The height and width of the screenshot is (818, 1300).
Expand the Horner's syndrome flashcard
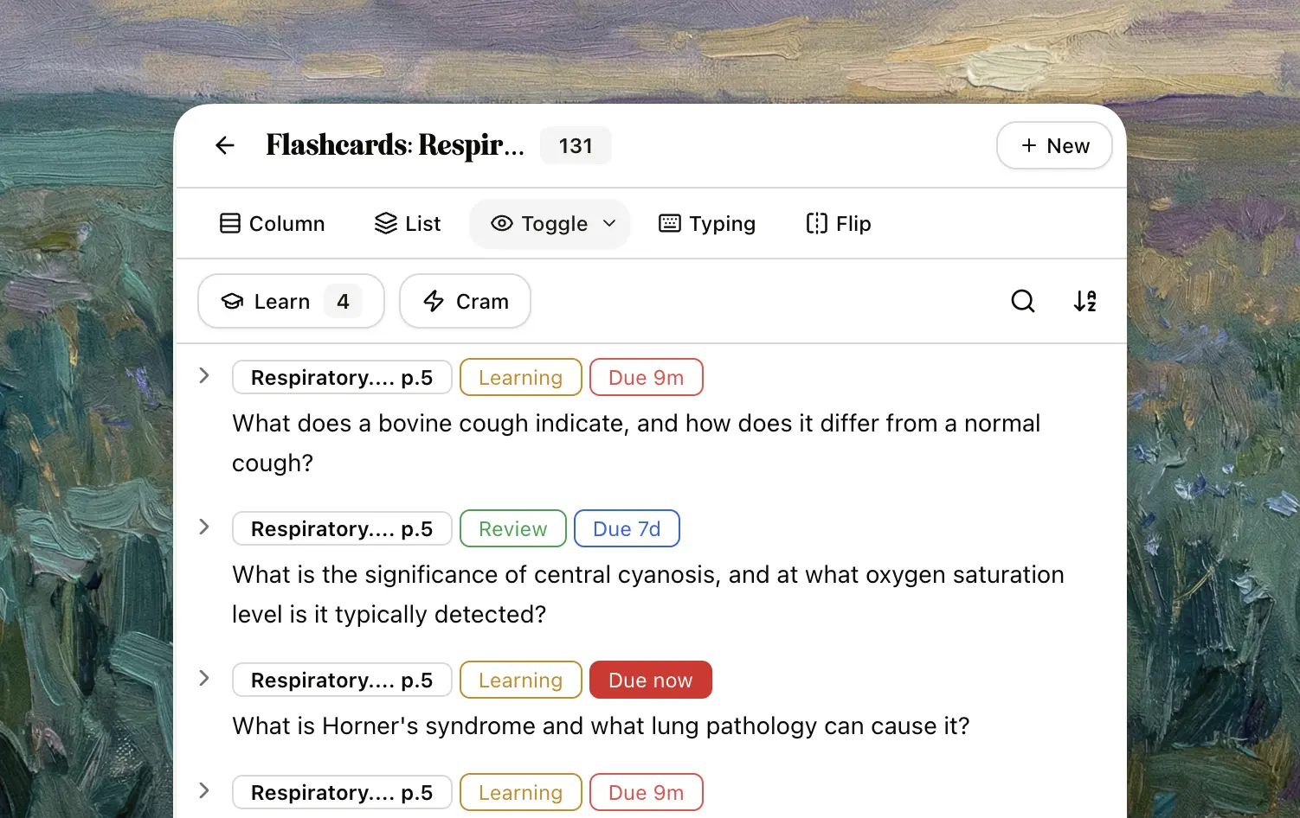(x=204, y=678)
